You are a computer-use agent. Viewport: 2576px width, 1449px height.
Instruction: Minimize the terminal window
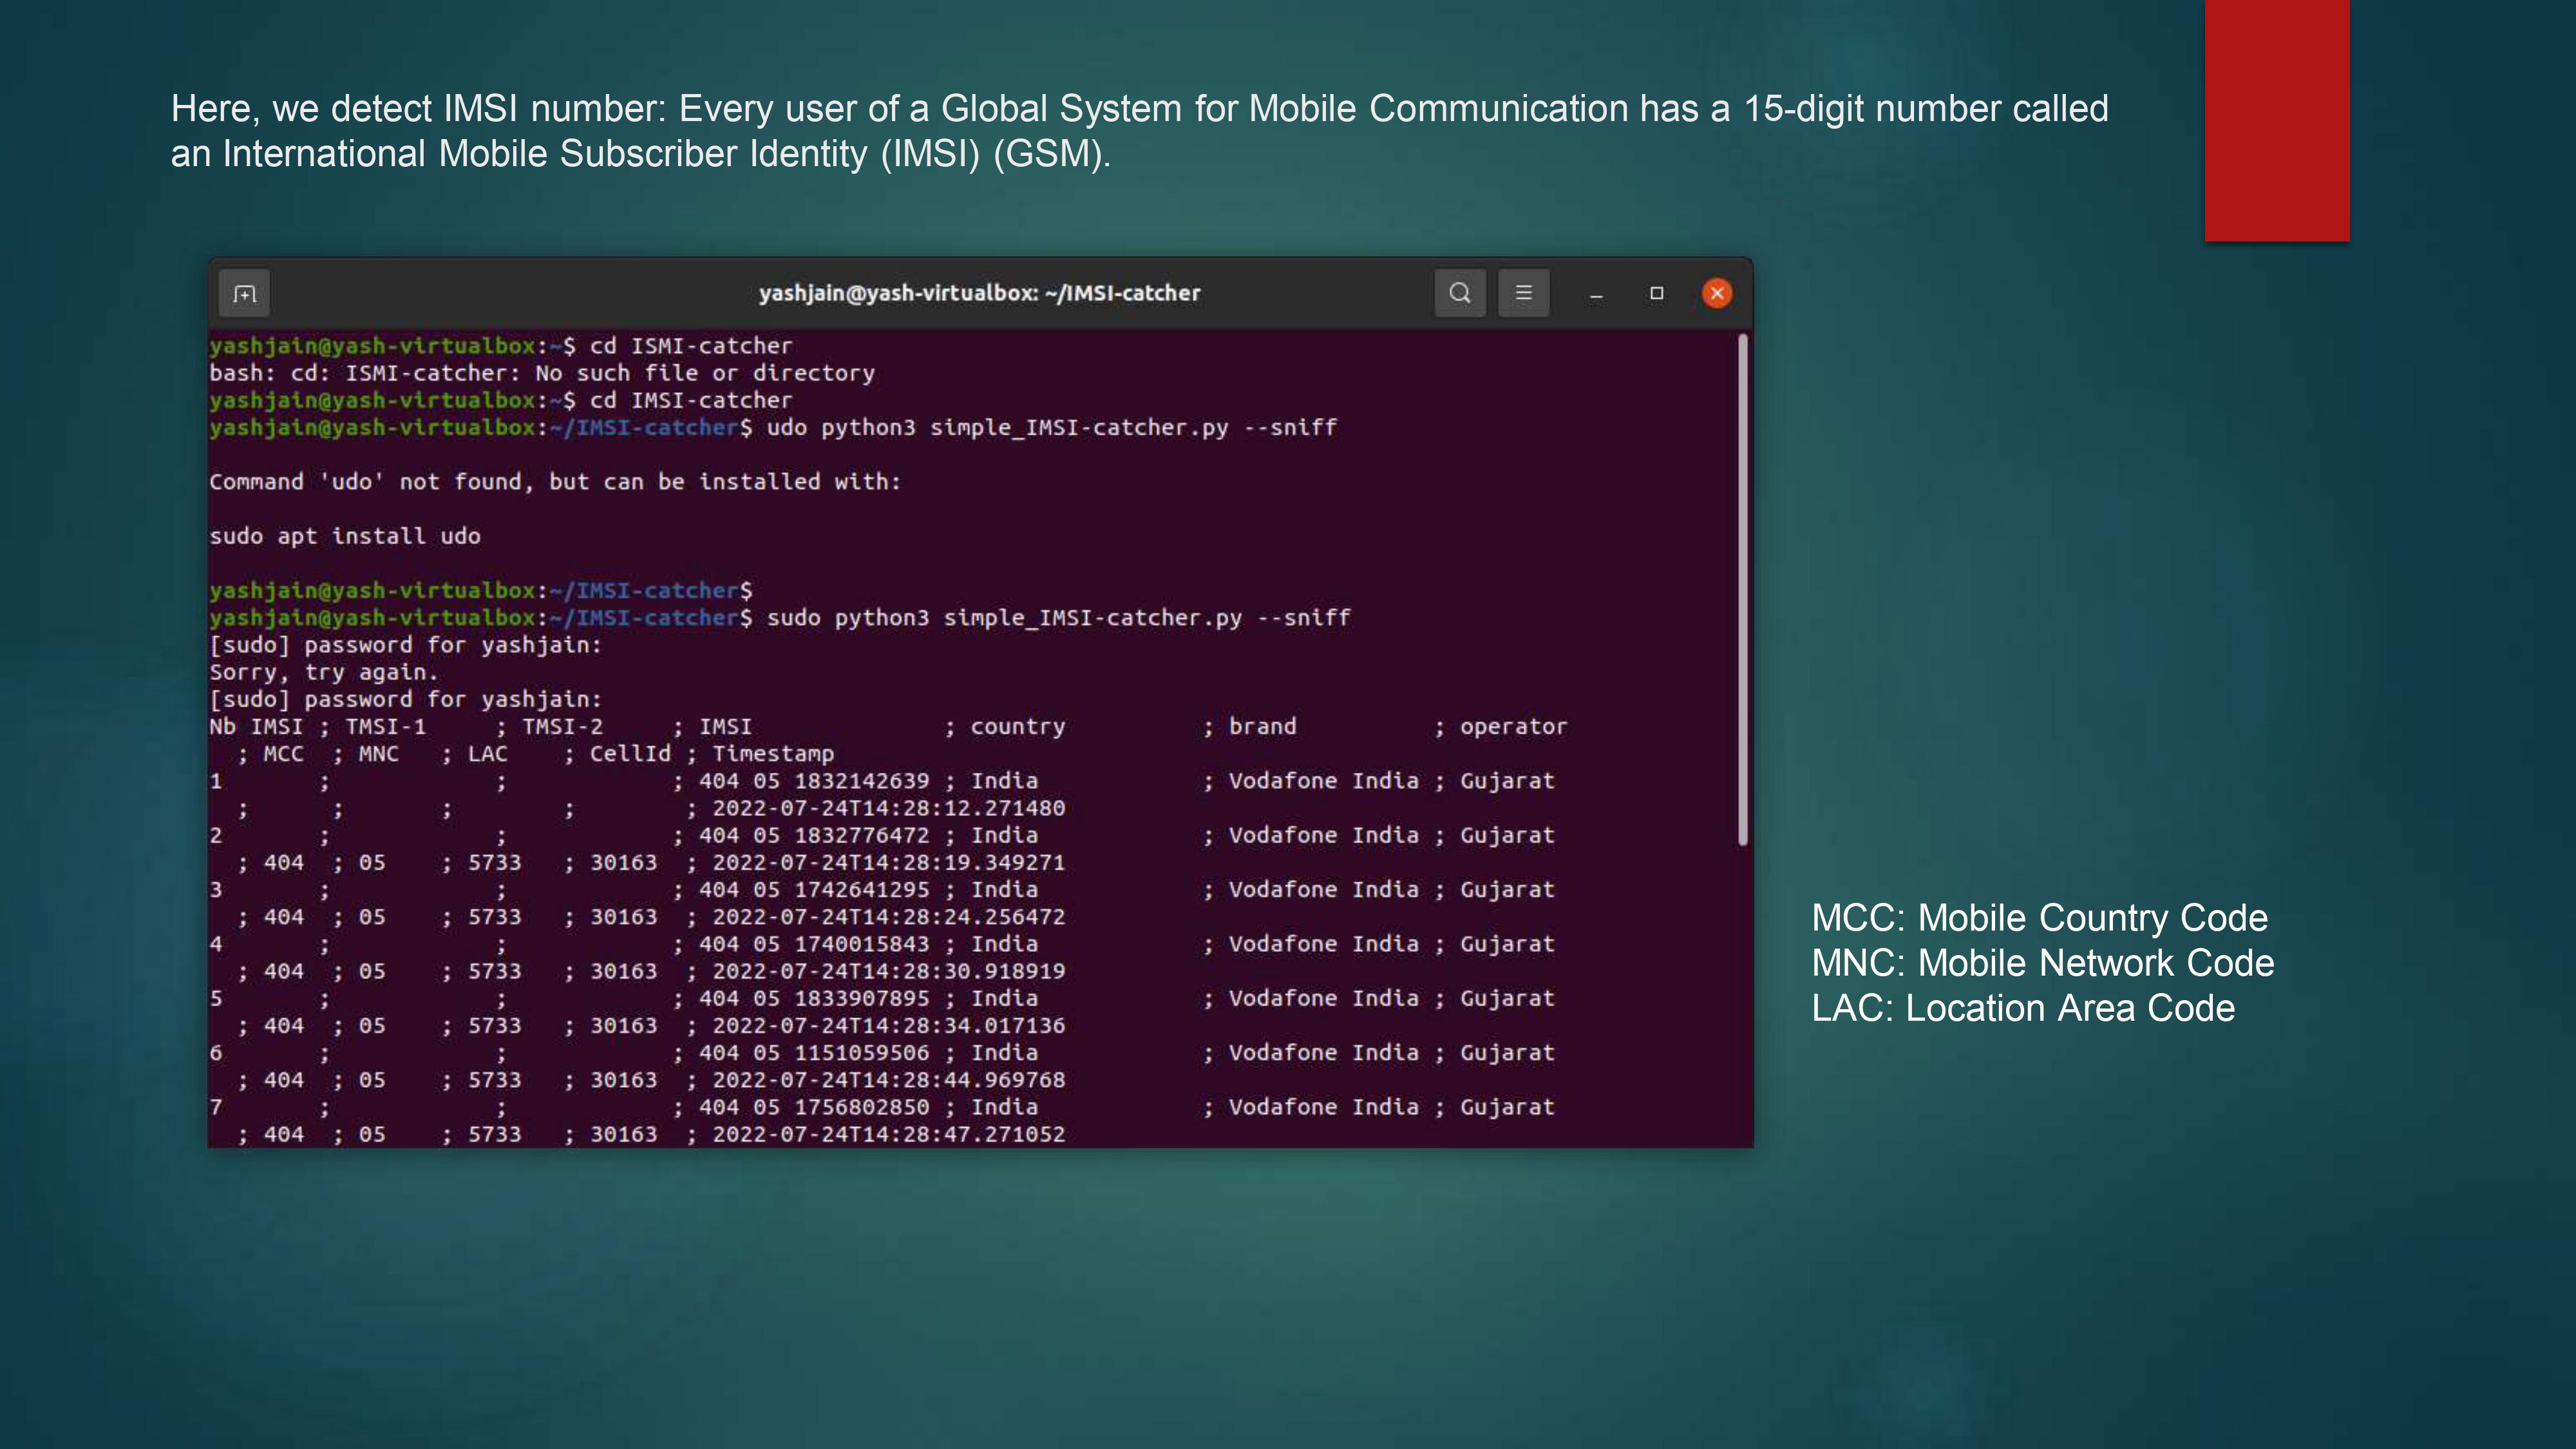click(x=1597, y=294)
